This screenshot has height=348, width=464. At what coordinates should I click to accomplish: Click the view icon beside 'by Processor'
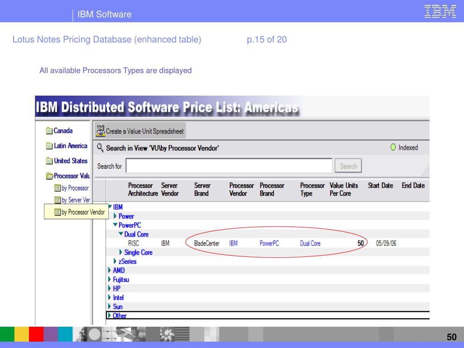(58, 188)
